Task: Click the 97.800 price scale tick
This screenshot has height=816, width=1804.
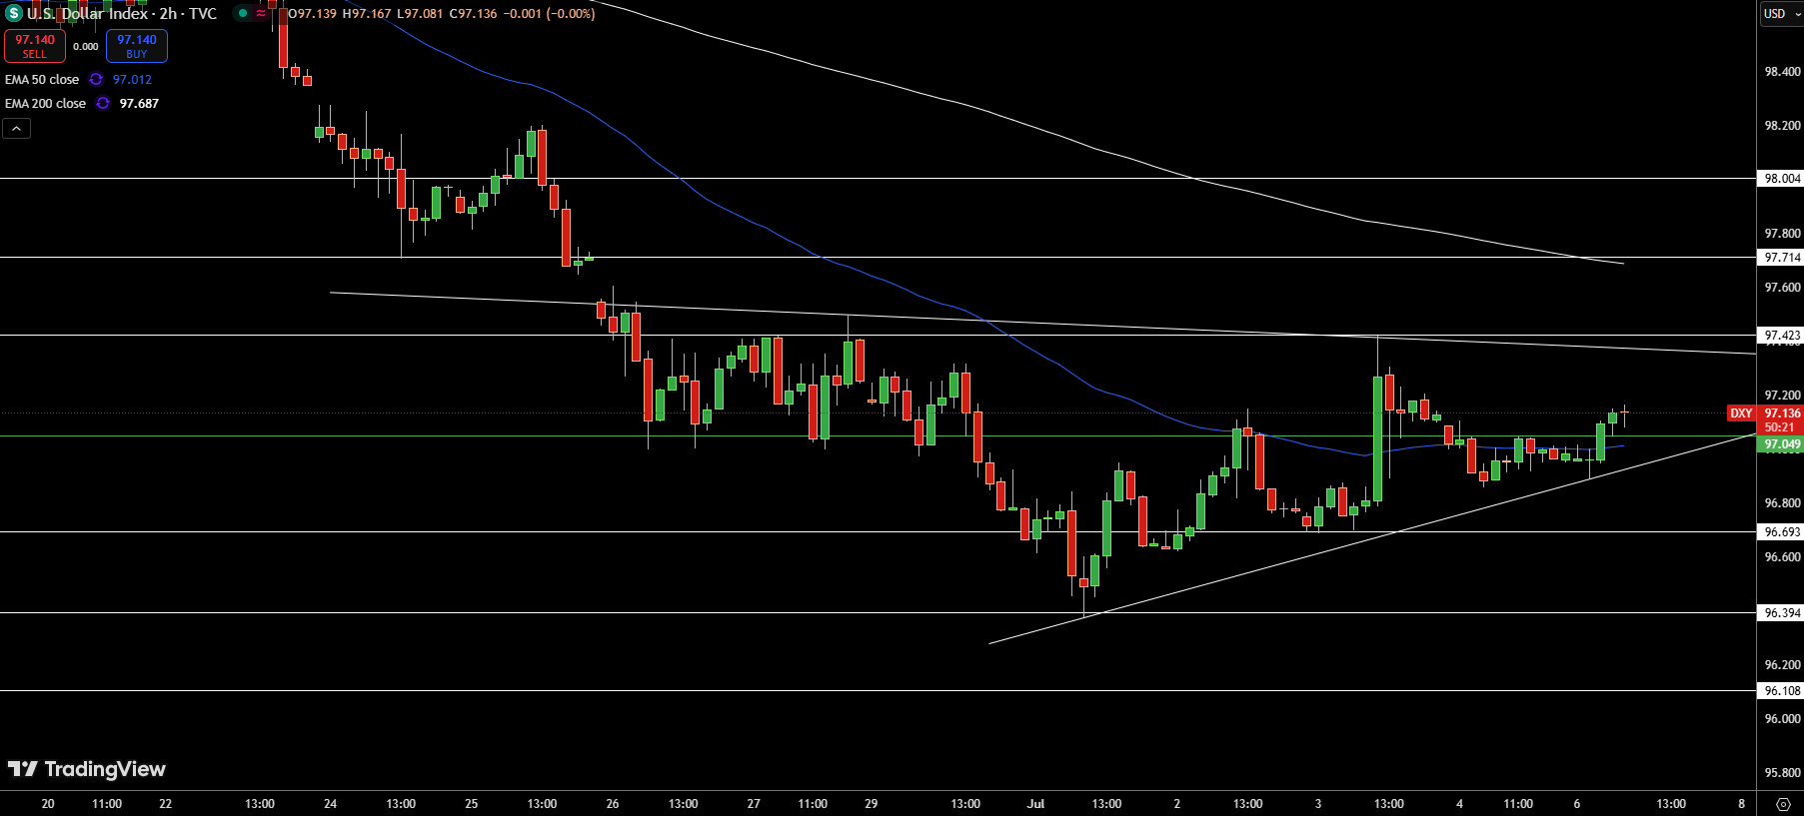Action: point(1782,234)
